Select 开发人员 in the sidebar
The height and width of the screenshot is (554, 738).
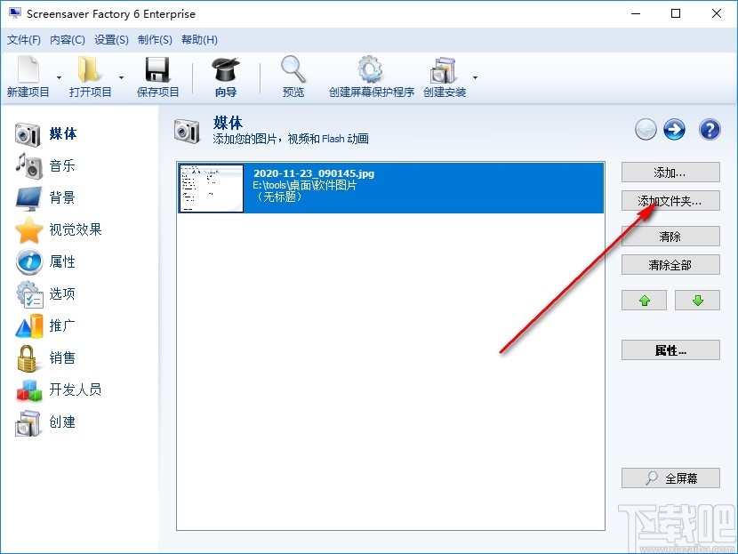[59, 389]
